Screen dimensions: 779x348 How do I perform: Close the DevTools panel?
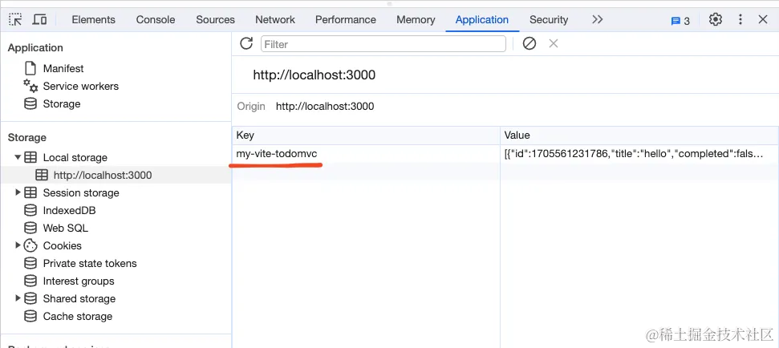tap(763, 20)
